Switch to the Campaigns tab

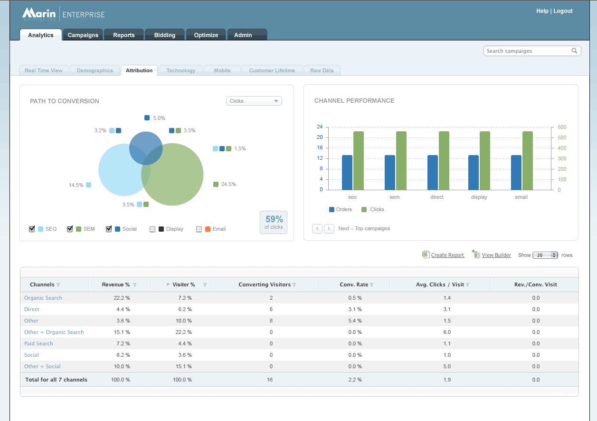pyautogui.click(x=83, y=35)
